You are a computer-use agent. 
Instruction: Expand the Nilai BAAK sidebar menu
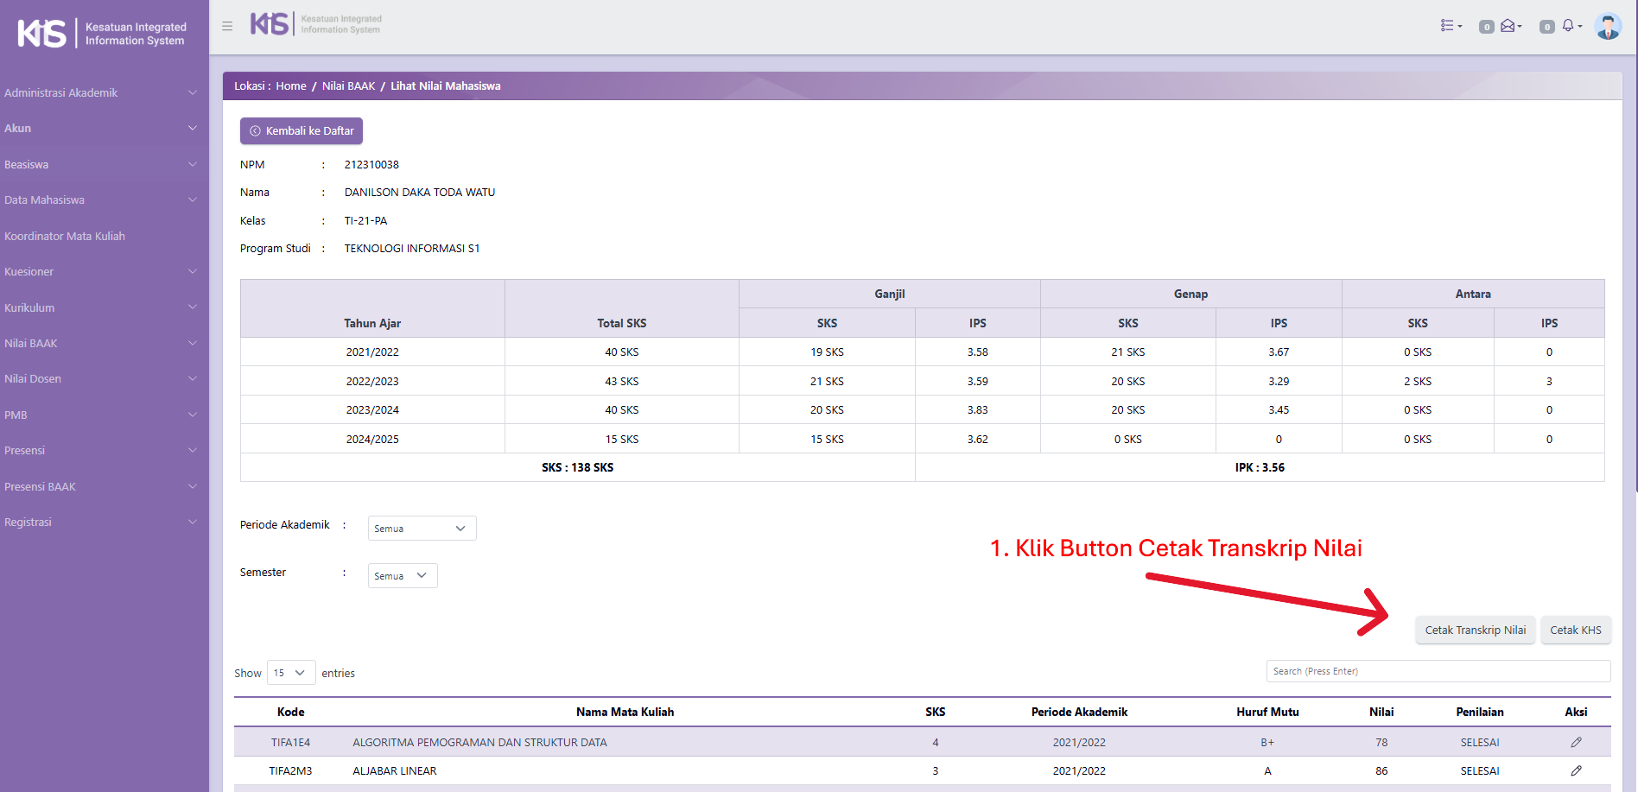(101, 343)
